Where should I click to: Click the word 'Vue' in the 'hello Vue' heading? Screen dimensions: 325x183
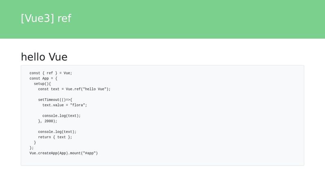pyautogui.click(x=58, y=57)
